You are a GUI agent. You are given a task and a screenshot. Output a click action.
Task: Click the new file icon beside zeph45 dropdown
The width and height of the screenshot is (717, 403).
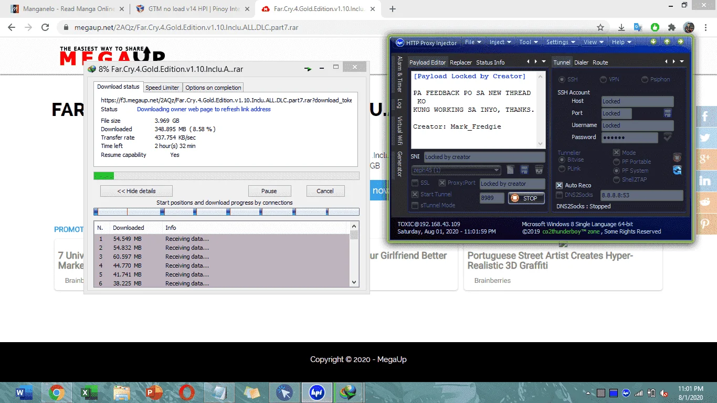click(x=510, y=169)
